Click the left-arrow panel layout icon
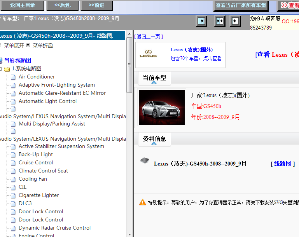Image resolution: width=299 pixels, height=237 pixels. coord(235,21)
